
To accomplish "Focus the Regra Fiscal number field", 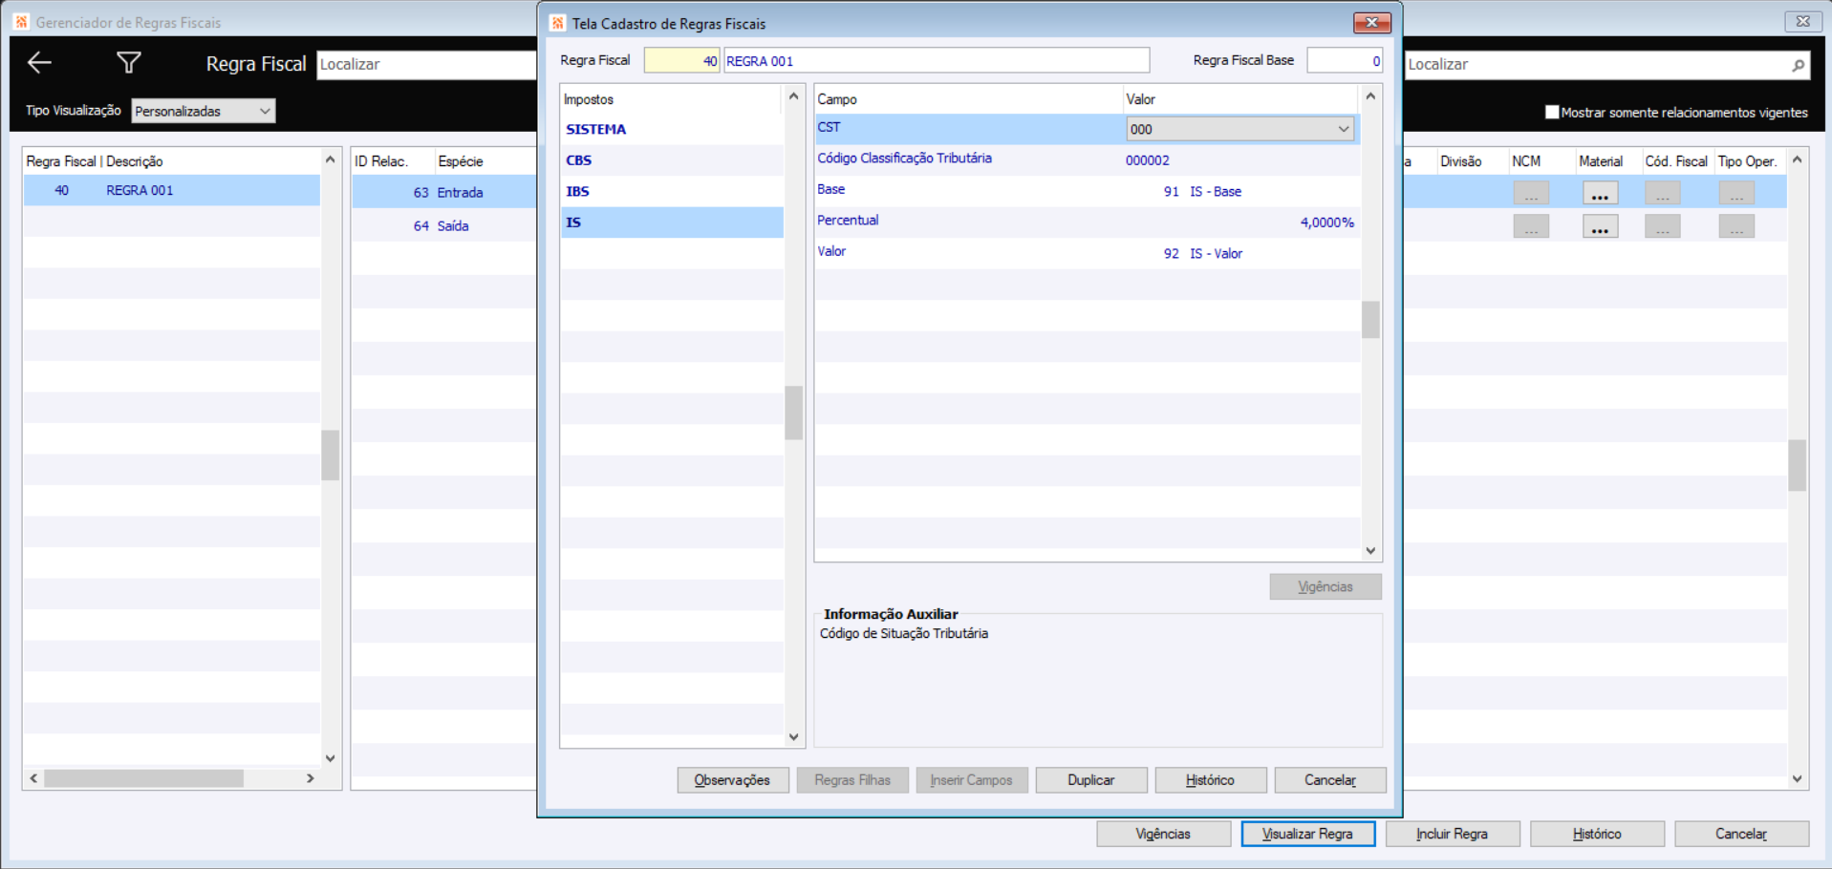I will point(681,60).
